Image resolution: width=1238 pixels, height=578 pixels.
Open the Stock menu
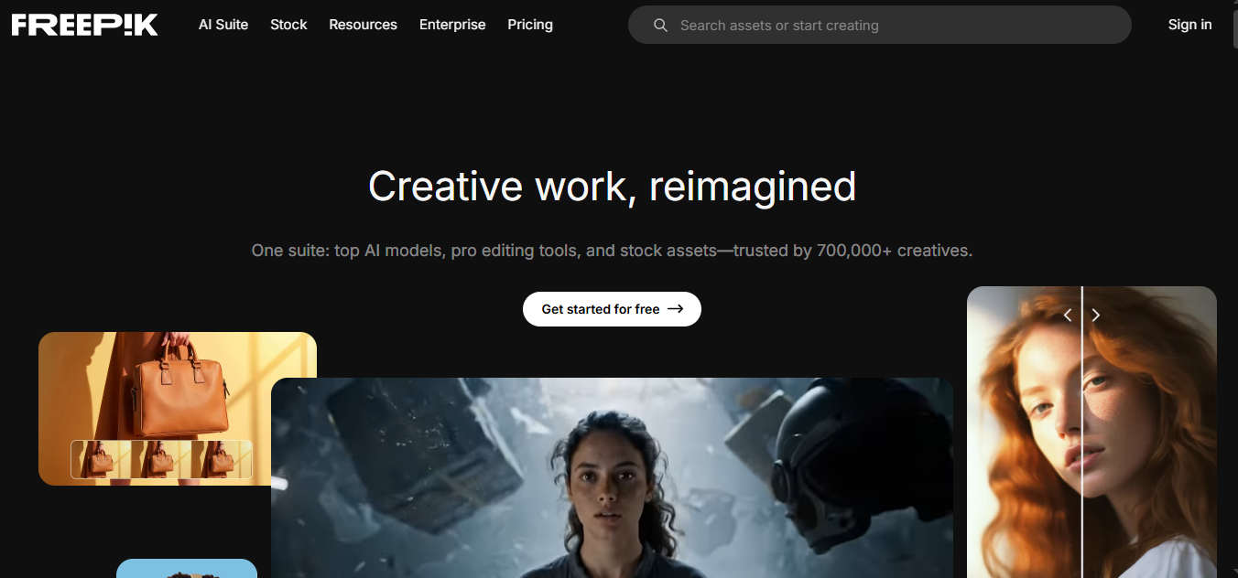pos(288,25)
